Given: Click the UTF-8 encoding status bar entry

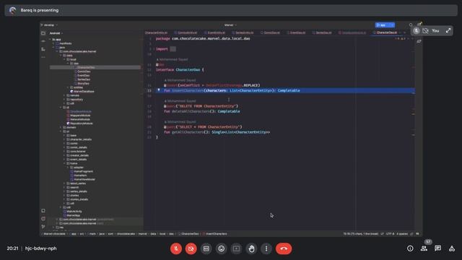Looking at the screenshot, I should pyautogui.click(x=390, y=234).
